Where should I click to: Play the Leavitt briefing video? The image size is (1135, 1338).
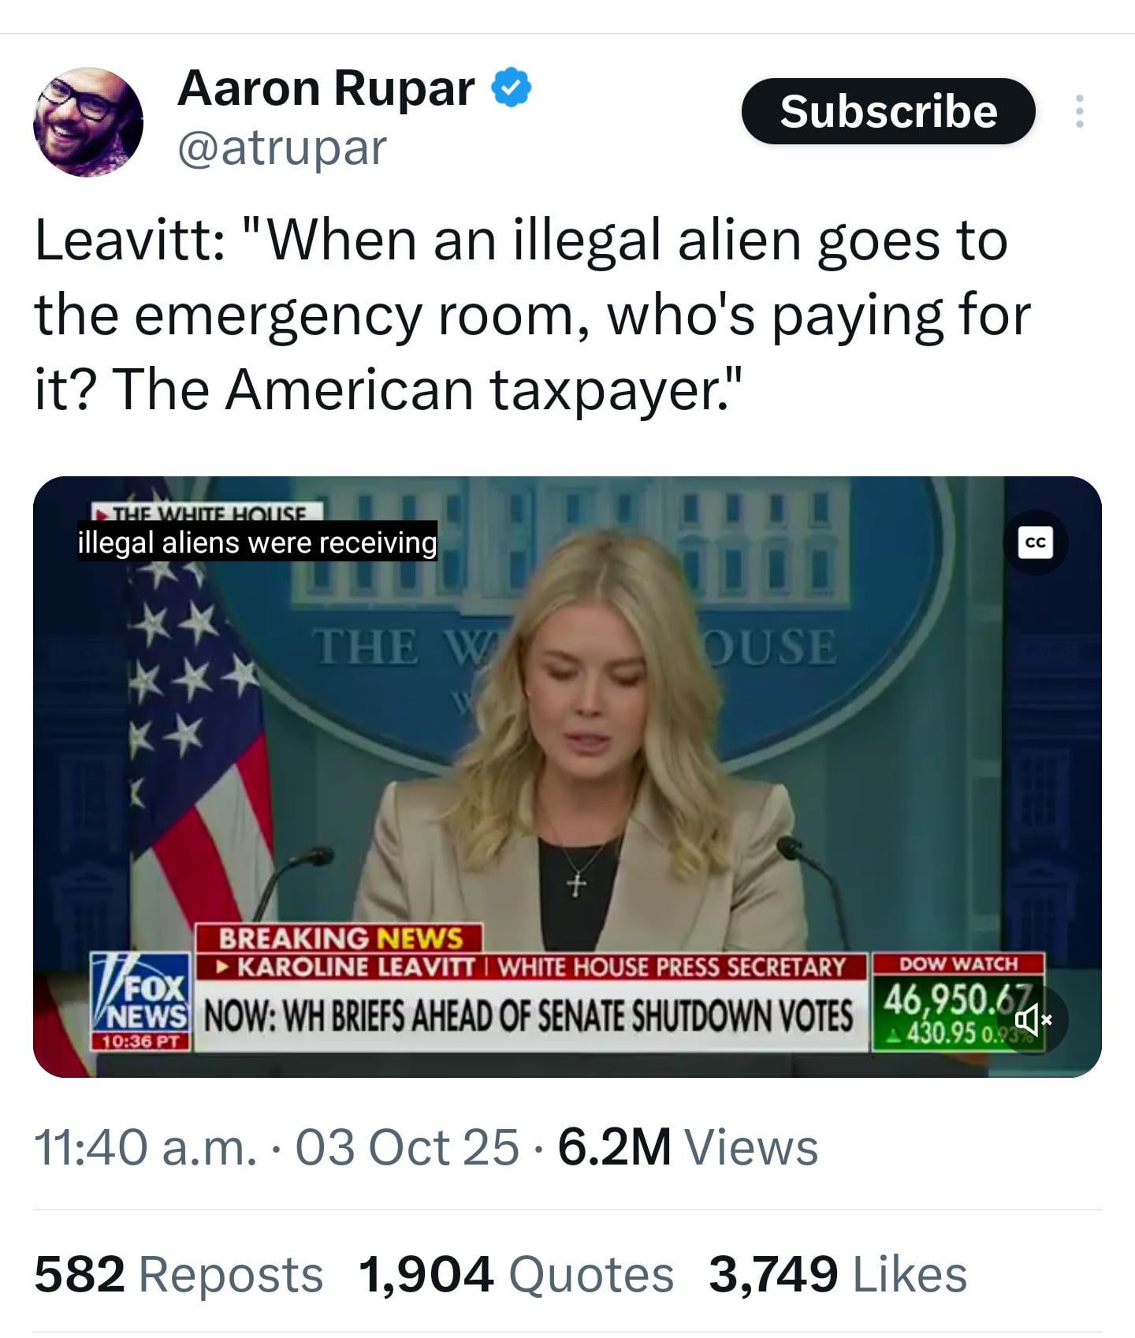point(567,777)
